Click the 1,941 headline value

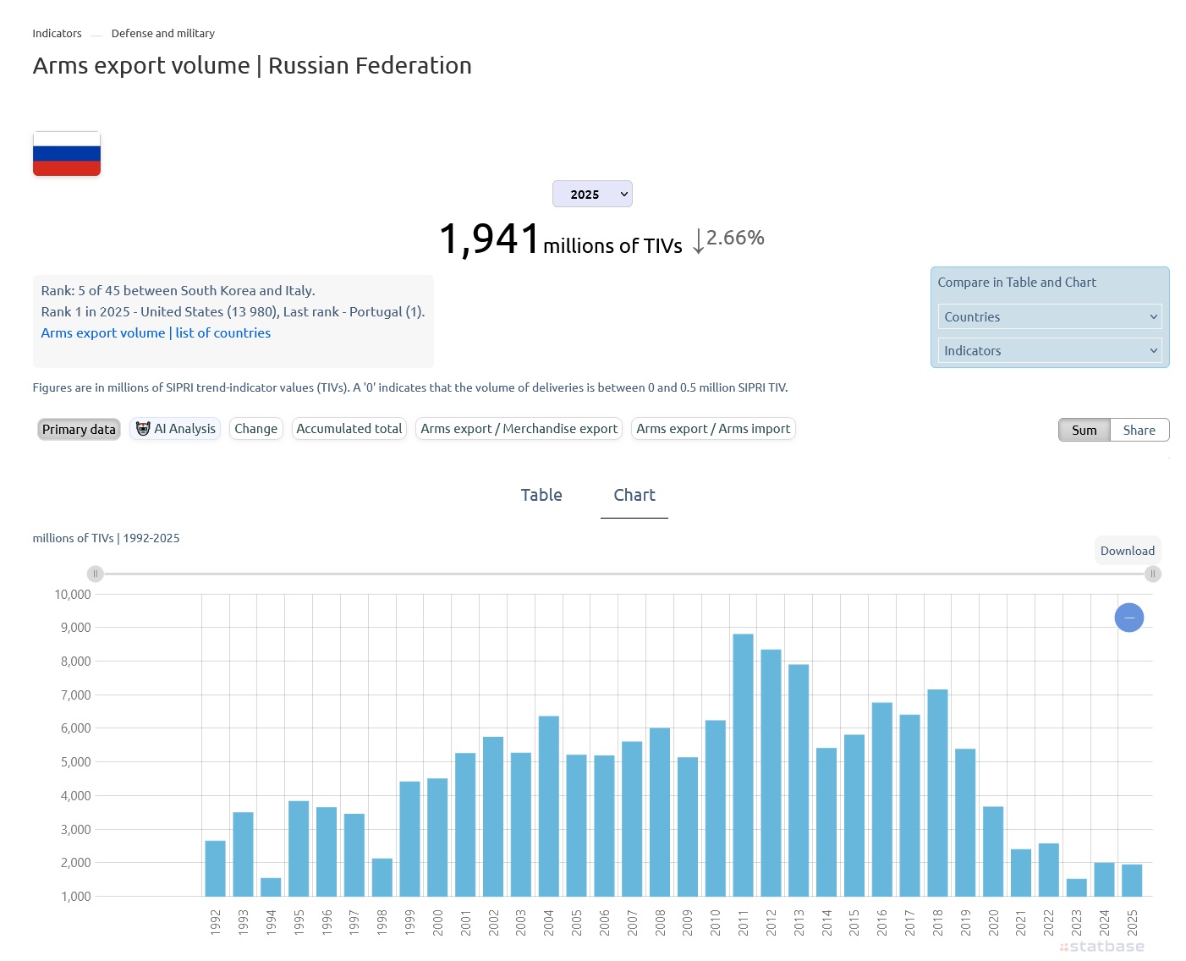pos(489,239)
